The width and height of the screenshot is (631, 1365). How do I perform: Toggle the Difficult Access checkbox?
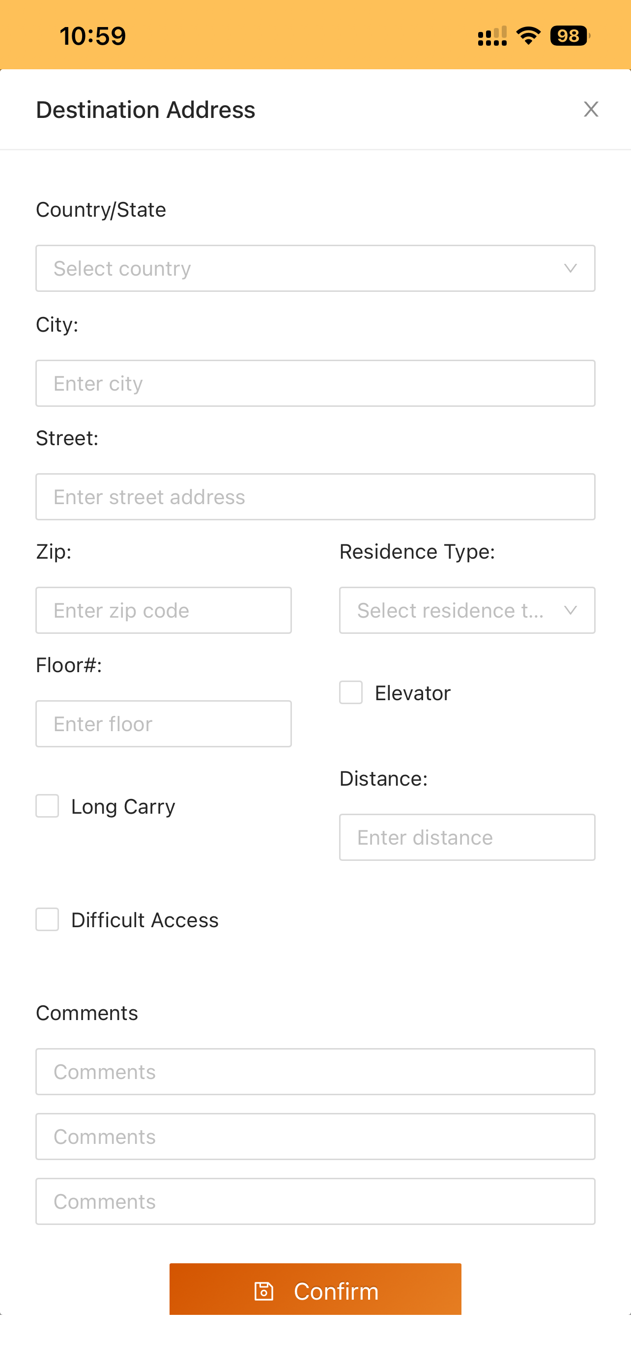click(x=47, y=919)
